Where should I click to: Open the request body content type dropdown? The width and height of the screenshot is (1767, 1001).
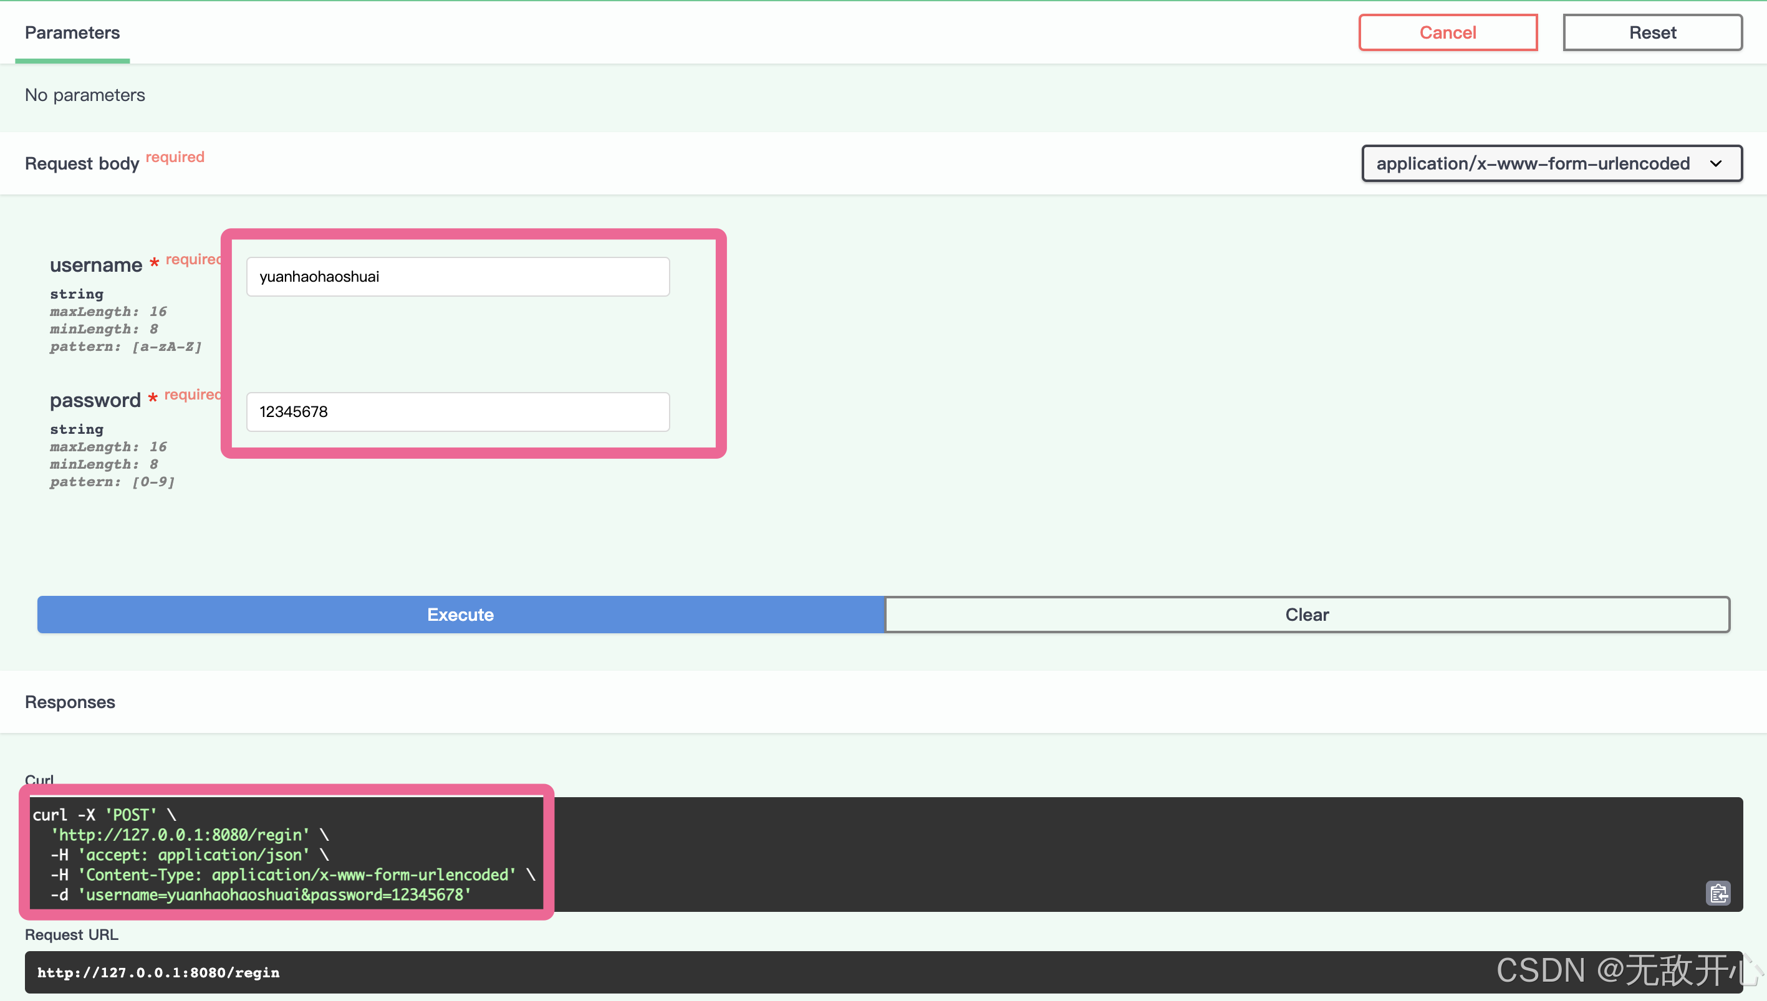(x=1551, y=164)
